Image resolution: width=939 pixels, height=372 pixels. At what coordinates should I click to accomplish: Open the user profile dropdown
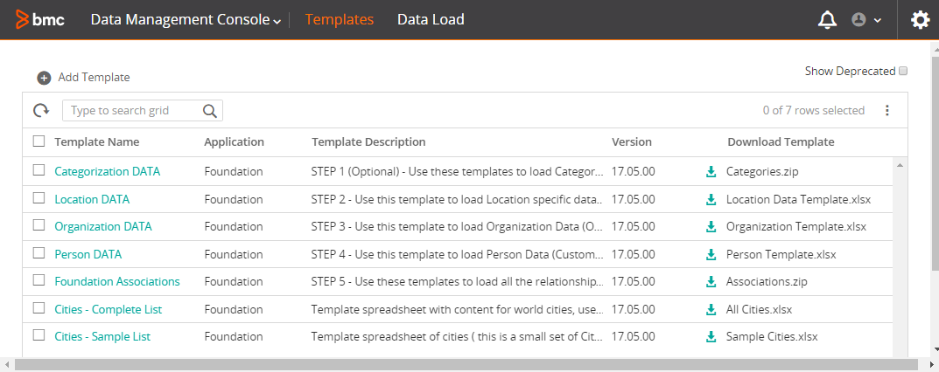click(866, 20)
